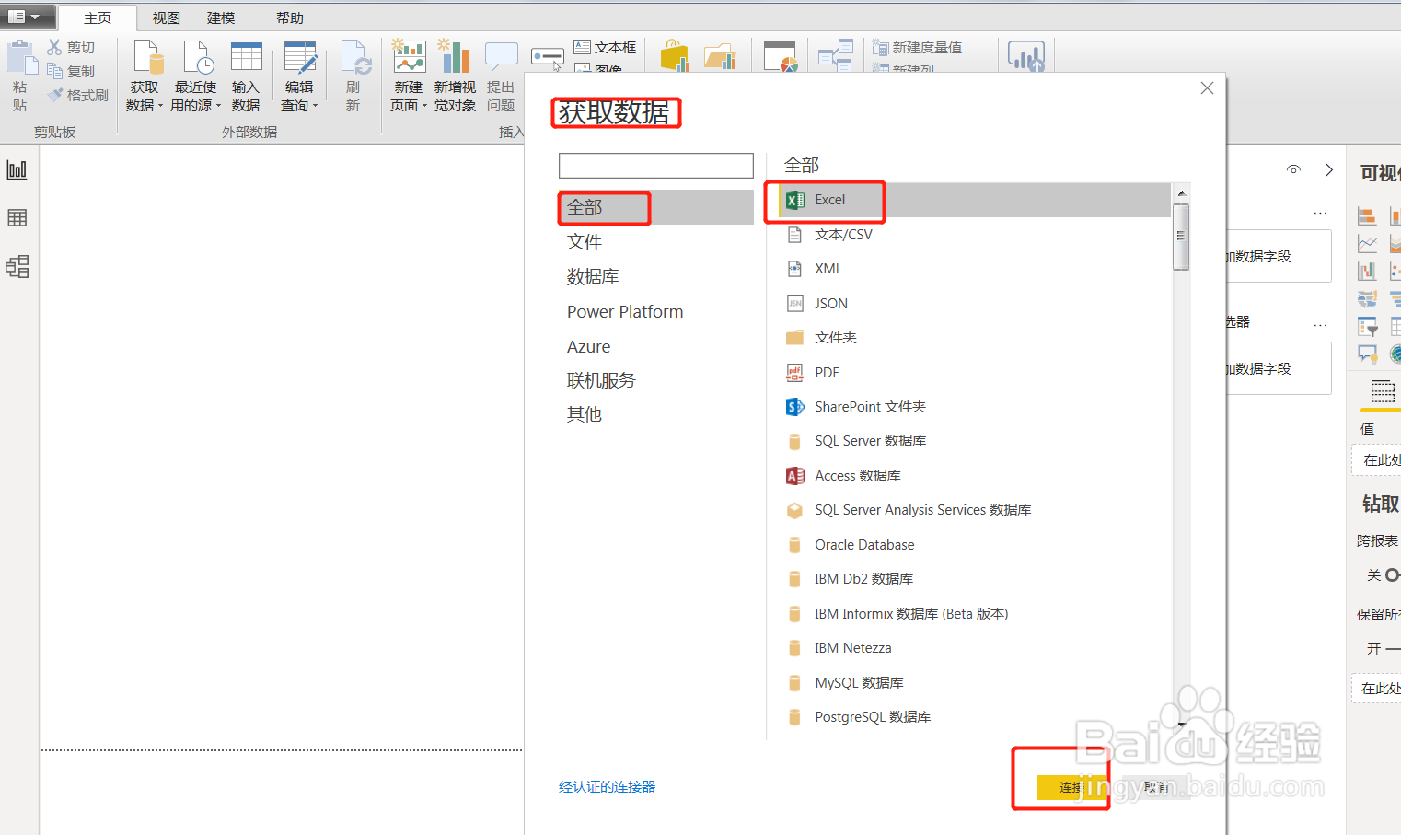Click the connector list scrollbar thumb

pyautogui.click(x=1181, y=237)
